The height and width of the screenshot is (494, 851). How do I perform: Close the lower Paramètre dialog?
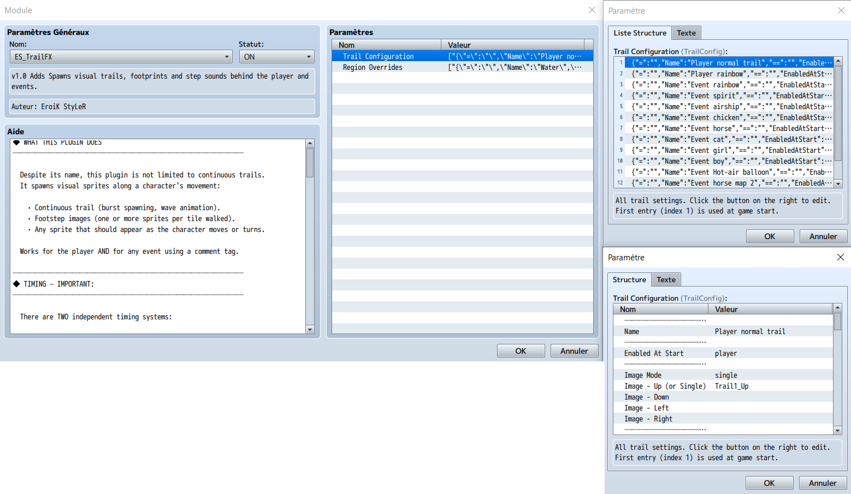pyautogui.click(x=841, y=257)
